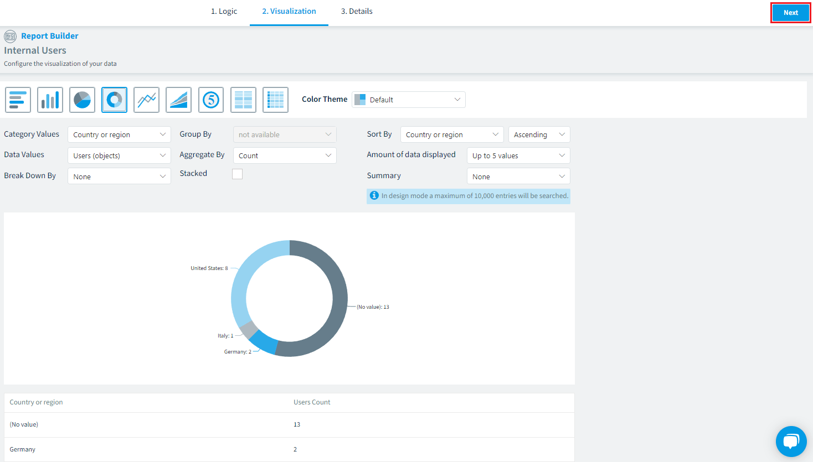813x462 pixels.
Task: Switch to the table view icon
Action: (243, 100)
